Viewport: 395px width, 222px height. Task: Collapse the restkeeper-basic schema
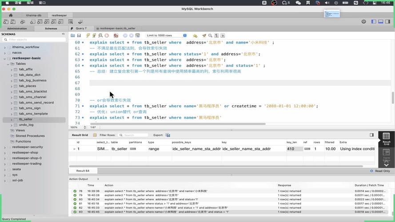[x=5, y=59]
